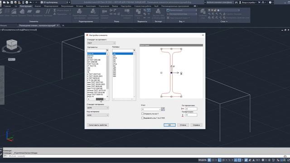Open the Главная ribbon tab
Image resolution: width=290 pixels, height=163 pixels.
click(x=7, y=6)
